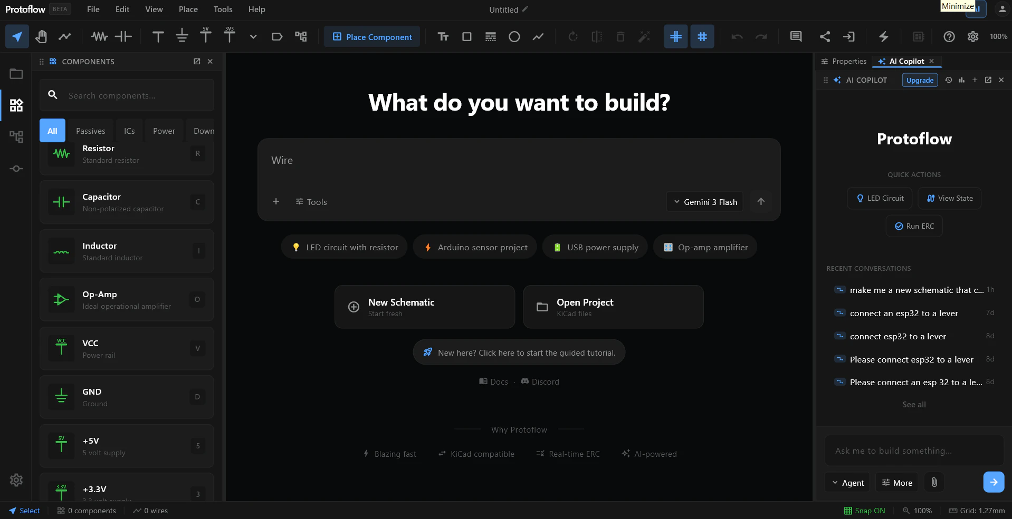Open the Text label tool
This screenshot has height=519, width=1012.
pyautogui.click(x=443, y=36)
